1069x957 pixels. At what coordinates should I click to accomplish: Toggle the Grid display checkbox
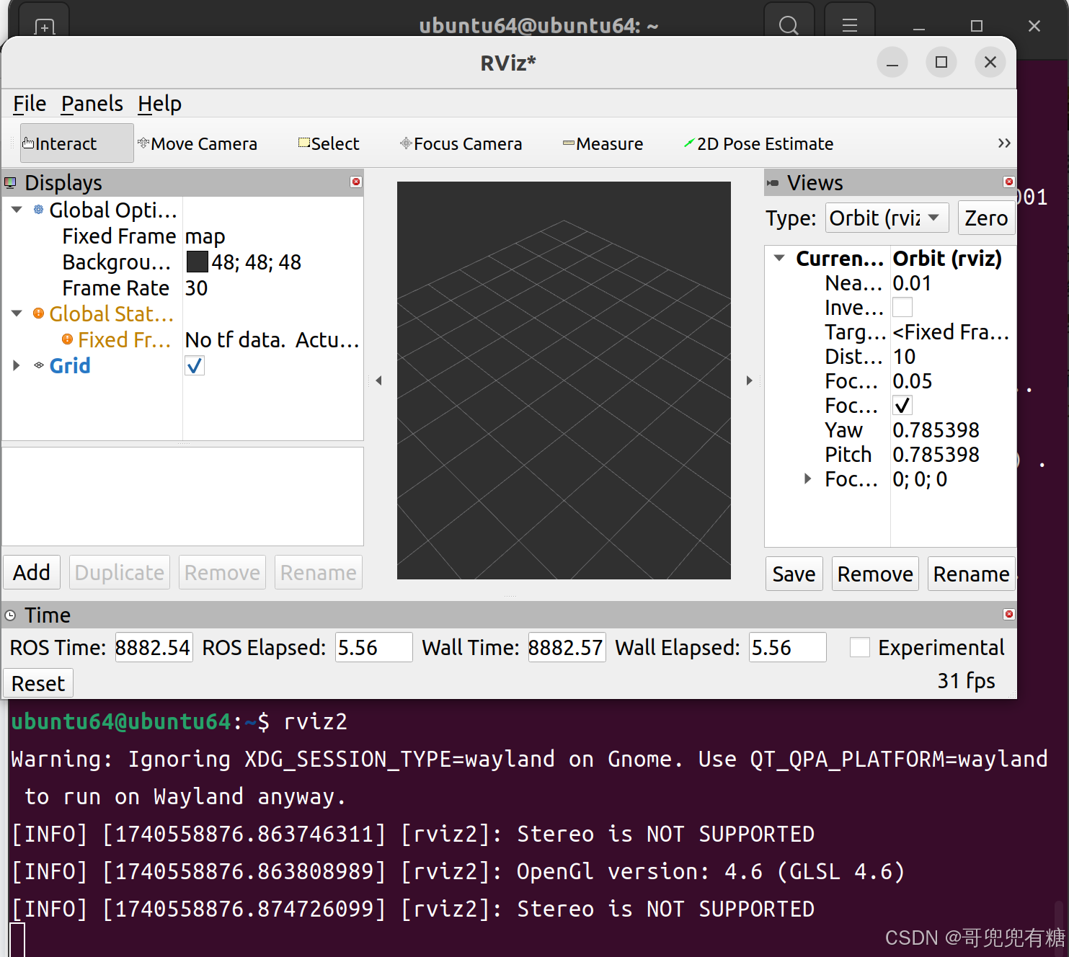(194, 365)
